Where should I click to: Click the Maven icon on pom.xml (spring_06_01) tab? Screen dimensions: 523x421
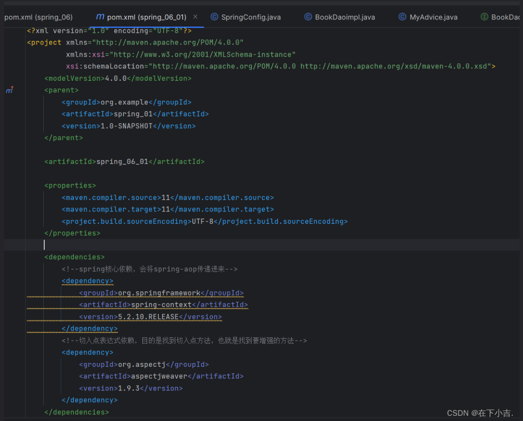click(100, 17)
